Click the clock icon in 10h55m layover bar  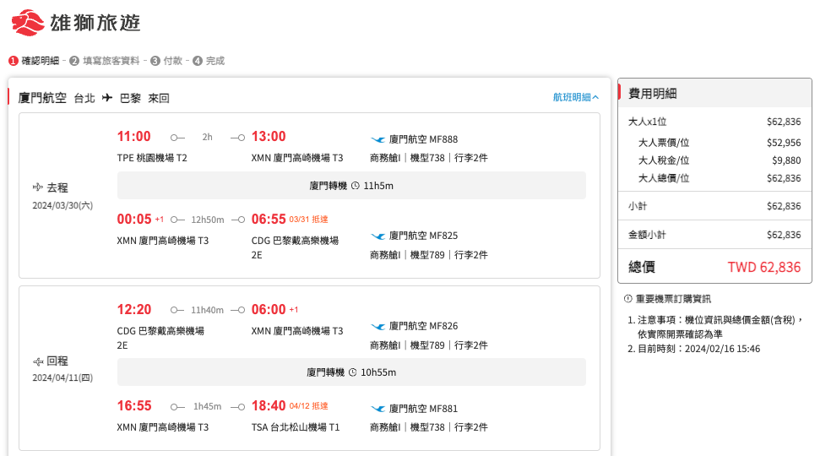coord(352,372)
